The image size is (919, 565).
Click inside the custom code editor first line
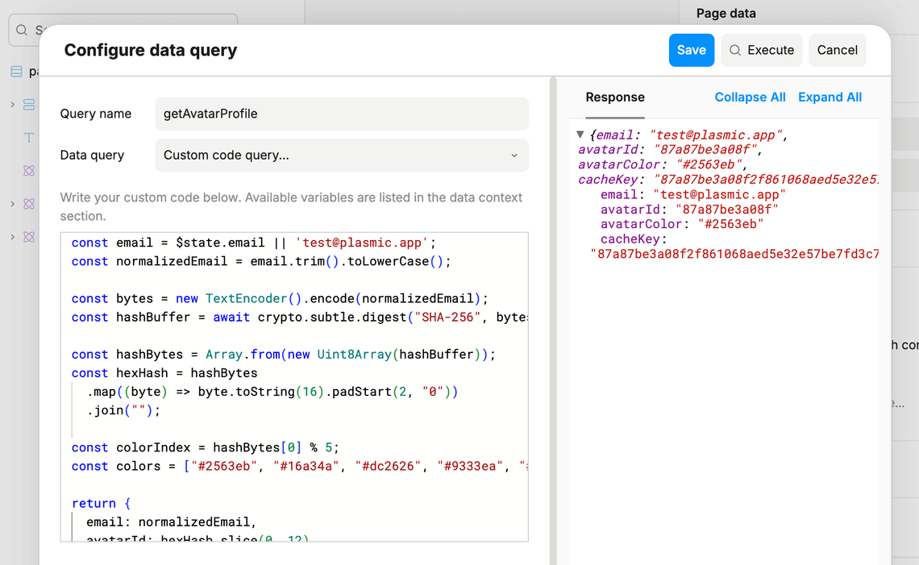(254, 243)
